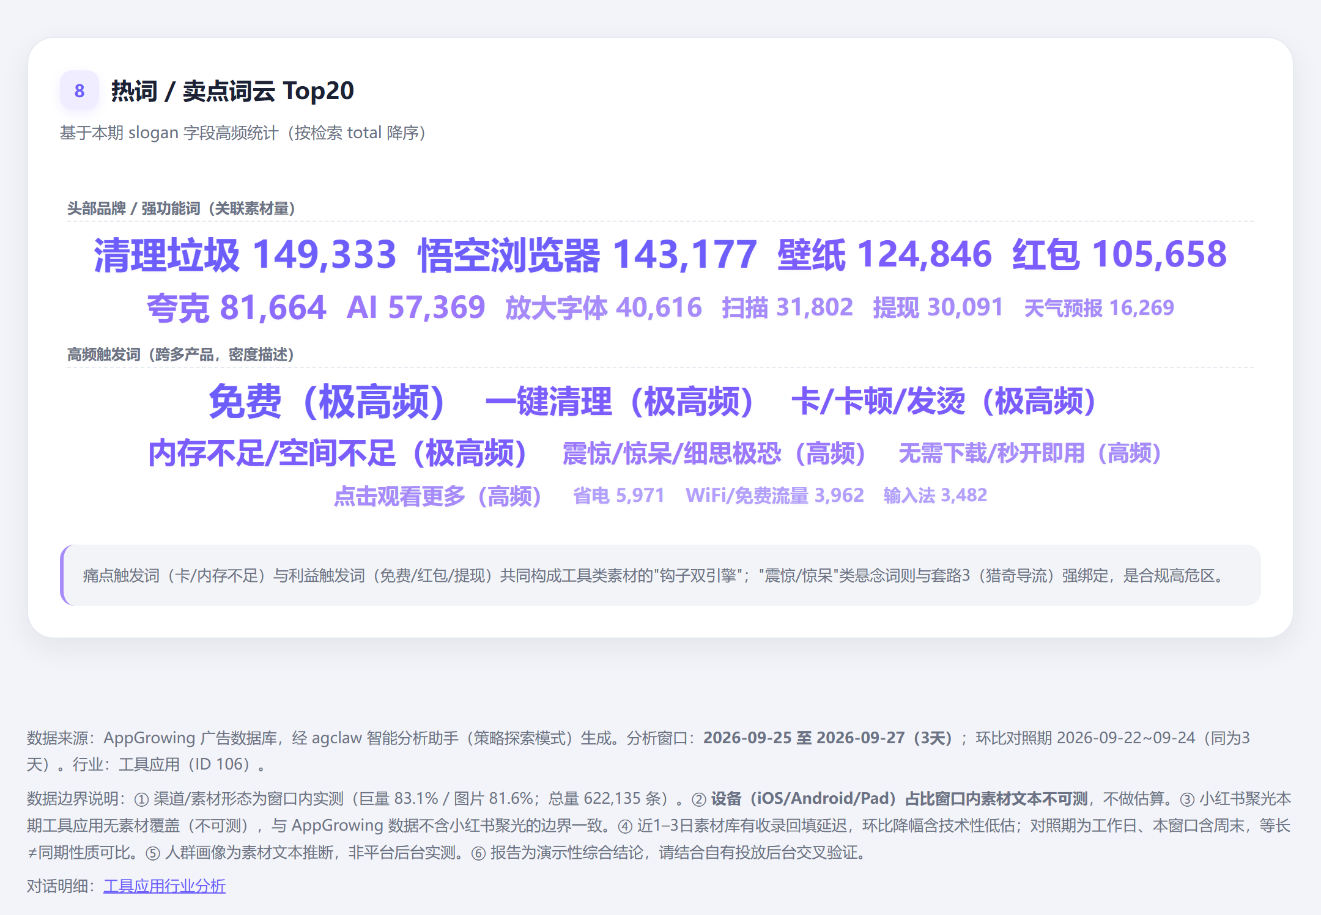Click the section number 8 badge
This screenshot has height=915, width=1321.
coord(79,90)
